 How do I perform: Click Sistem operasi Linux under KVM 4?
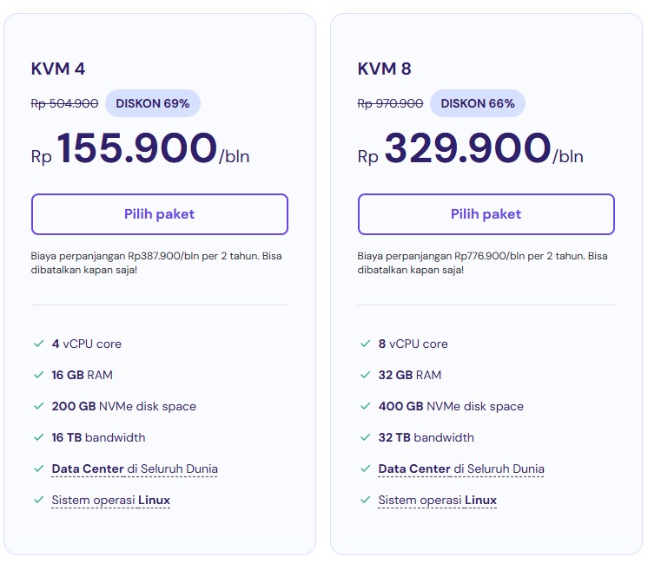(x=111, y=501)
